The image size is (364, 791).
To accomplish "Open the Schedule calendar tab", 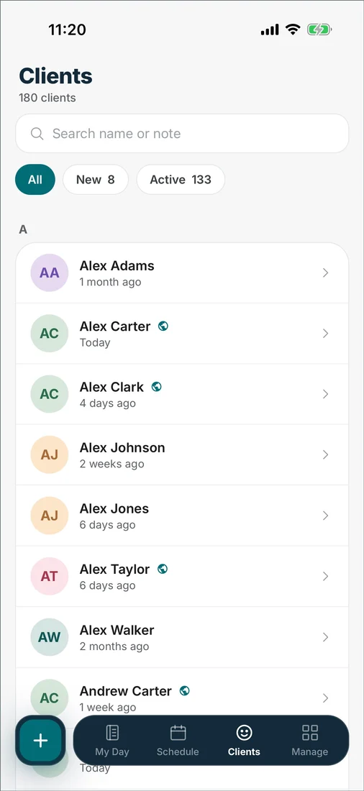I will coord(178,740).
